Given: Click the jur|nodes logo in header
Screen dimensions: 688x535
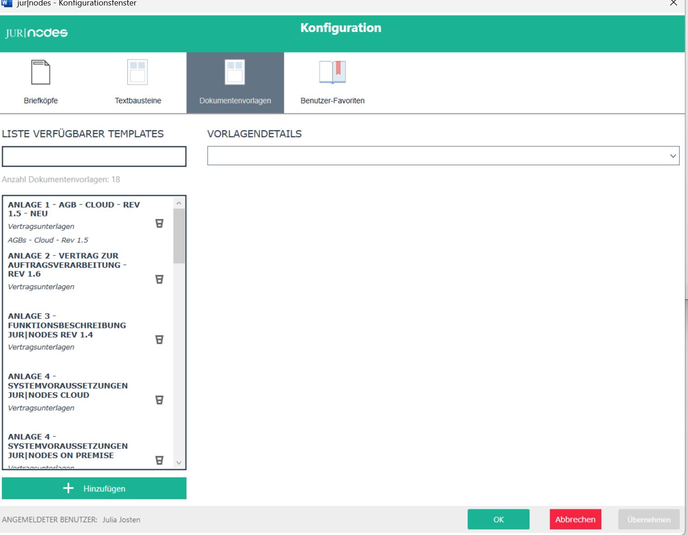Looking at the screenshot, I should (37, 33).
